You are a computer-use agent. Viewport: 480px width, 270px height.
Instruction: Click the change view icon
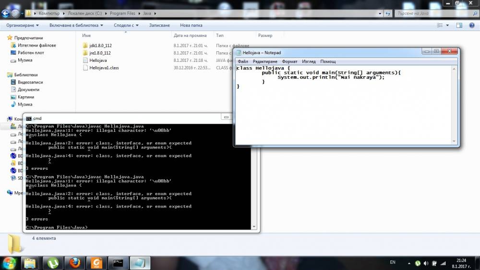pos(440,25)
